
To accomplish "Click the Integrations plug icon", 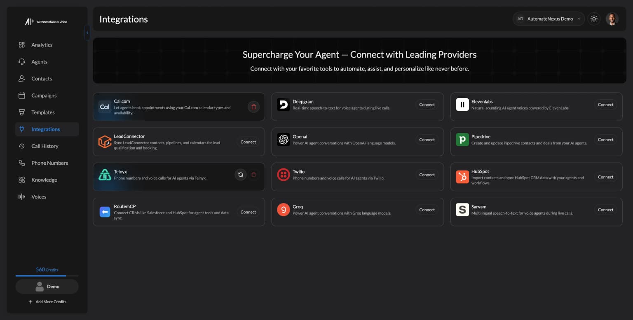I will coord(22,129).
